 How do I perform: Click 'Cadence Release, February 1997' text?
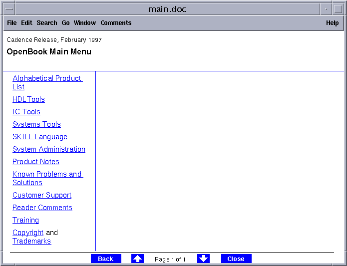(x=54, y=40)
